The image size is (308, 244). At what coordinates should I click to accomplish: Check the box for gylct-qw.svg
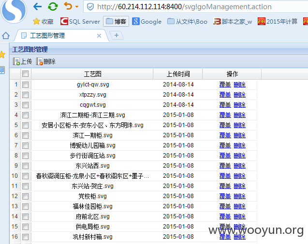point(25,85)
